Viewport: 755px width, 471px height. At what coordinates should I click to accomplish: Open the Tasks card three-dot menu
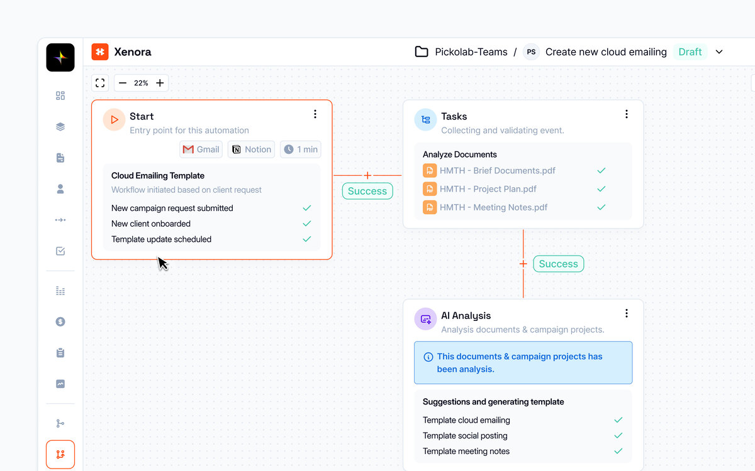(627, 114)
